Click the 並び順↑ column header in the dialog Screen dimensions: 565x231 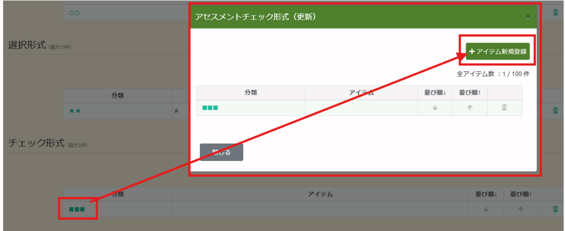pos(470,92)
